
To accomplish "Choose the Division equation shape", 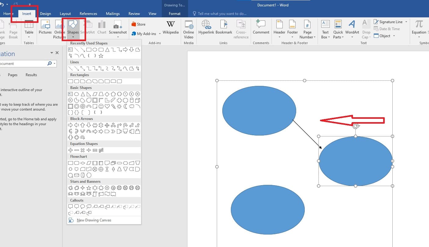I will tap(89, 150).
